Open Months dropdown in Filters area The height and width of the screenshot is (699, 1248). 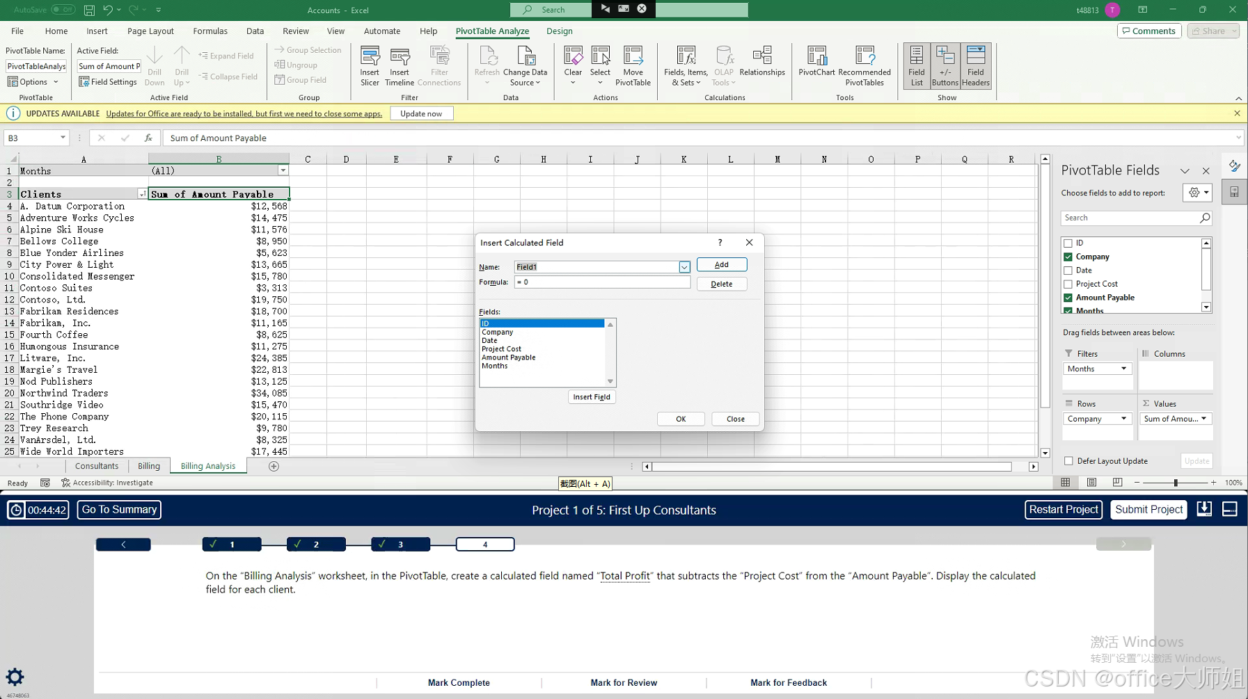point(1123,369)
